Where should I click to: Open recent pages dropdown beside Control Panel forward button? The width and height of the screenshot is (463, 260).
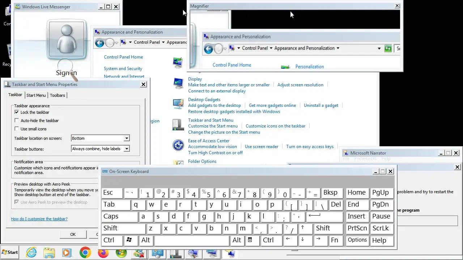tap(116, 43)
